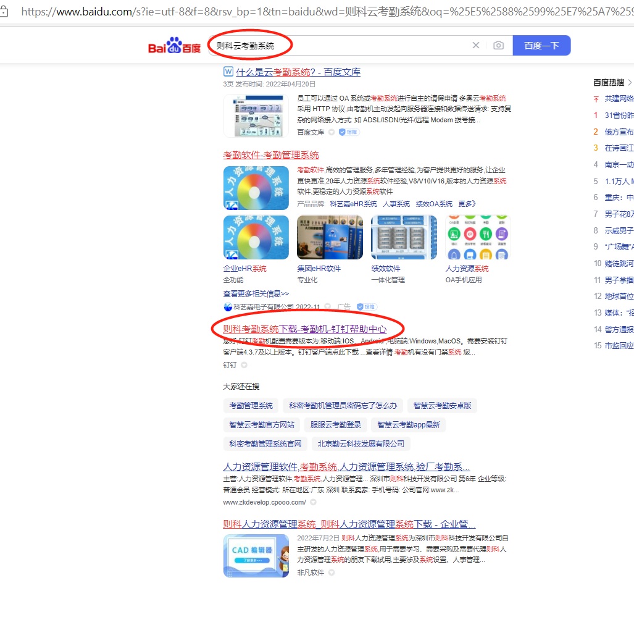Click the Wenku W document icon
This screenshot has width=634, height=638.
point(228,72)
